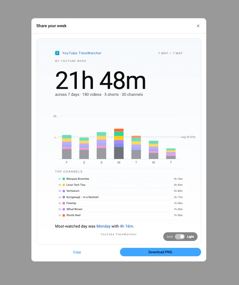This screenshot has height=285, width=239.
Task: Click the Friday bar in the chart
Action: click(67, 147)
